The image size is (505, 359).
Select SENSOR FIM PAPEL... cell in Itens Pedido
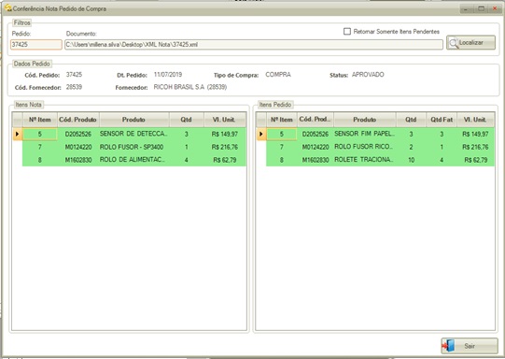[x=365, y=134]
